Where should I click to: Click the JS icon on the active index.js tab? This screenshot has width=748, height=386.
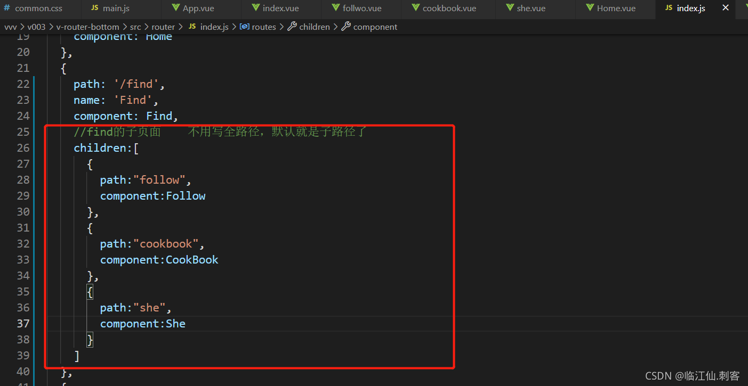669,9
